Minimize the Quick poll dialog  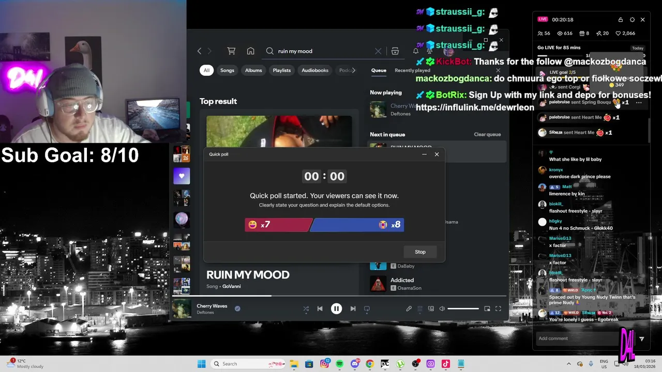tap(424, 154)
